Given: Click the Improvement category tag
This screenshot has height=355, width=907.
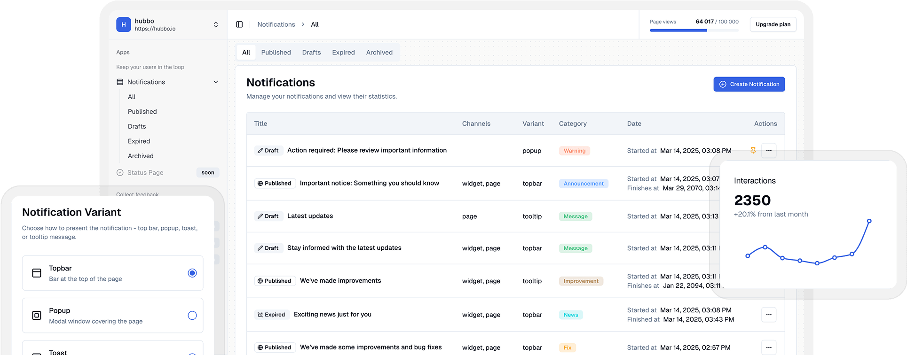Looking at the screenshot, I should click(x=581, y=281).
